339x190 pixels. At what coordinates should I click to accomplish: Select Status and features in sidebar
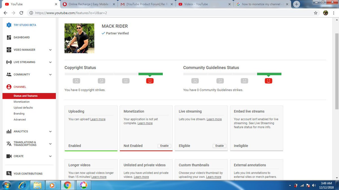[x=29, y=96]
